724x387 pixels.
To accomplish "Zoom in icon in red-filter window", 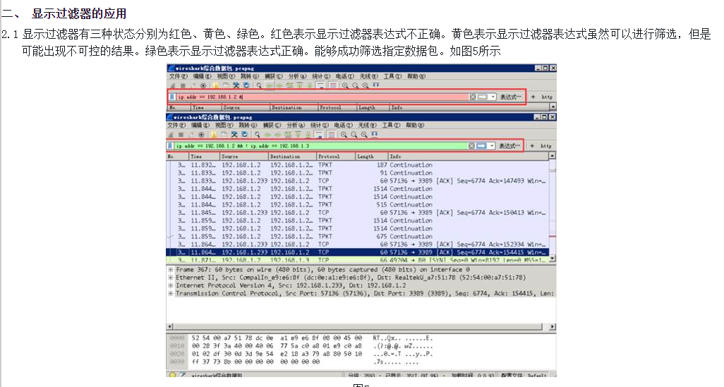I will pyautogui.click(x=345, y=85).
